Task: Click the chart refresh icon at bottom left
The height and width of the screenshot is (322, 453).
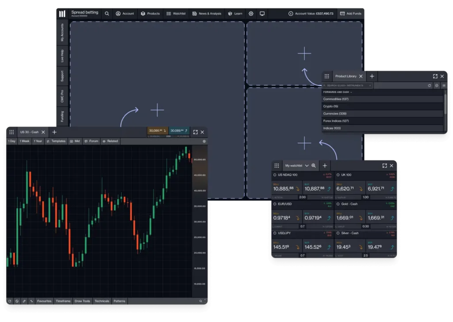Action: (x=10, y=301)
